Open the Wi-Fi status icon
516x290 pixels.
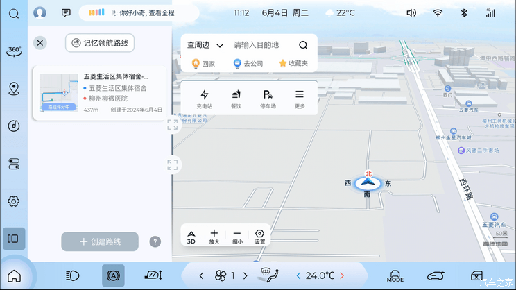[438, 13]
